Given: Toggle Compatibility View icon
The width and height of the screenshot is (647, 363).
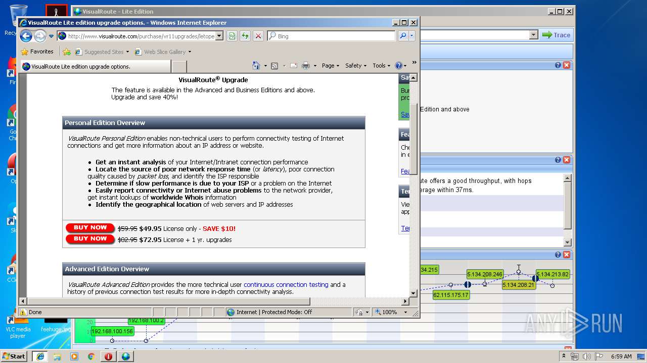Looking at the screenshot, I should pos(232,36).
